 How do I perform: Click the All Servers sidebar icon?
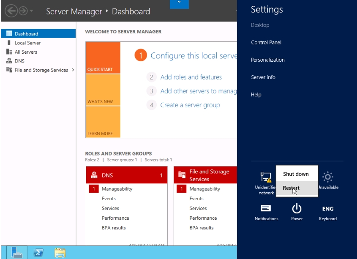[9, 52]
